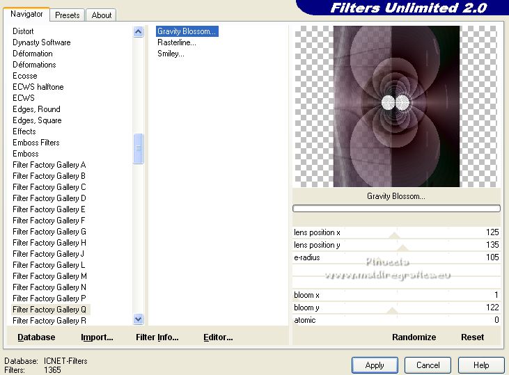Select Filter Factory Gallery L
This screenshot has width=509, height=375.
click(x=49, y=265)
